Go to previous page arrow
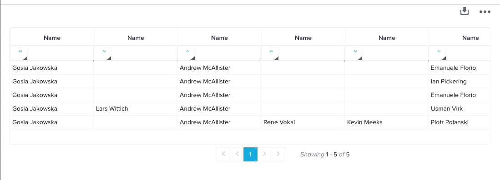500x180 pixels. (237, 154)
